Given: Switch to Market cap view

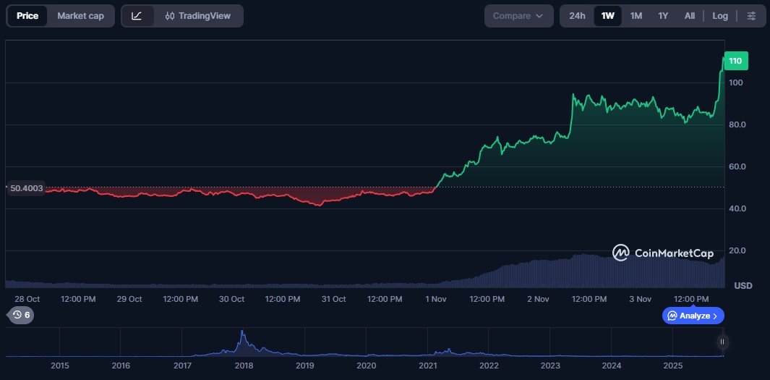Looking at the screenshot, I should click(80, 16).
